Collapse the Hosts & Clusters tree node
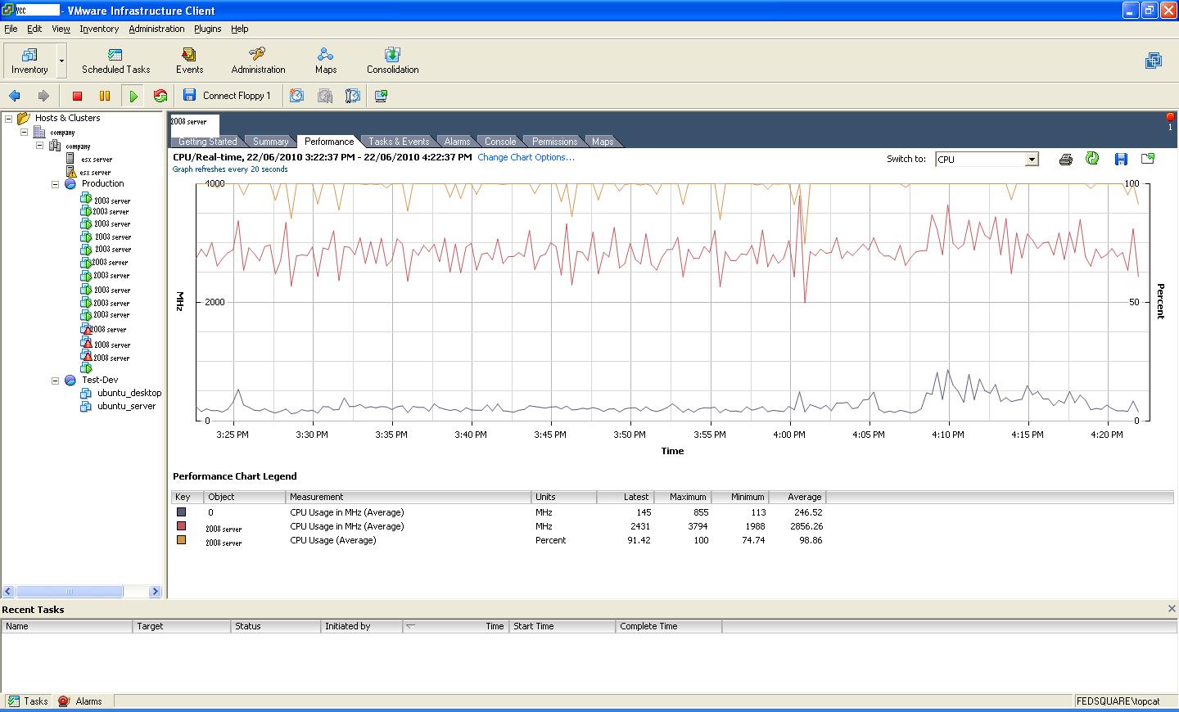Screen dimensions: 1179x712 tap(9, 118)
